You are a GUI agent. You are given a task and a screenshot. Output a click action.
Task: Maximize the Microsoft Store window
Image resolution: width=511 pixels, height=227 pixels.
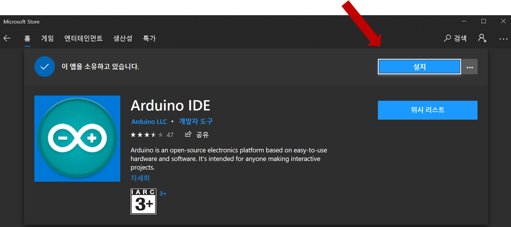[x=483, y=21]
